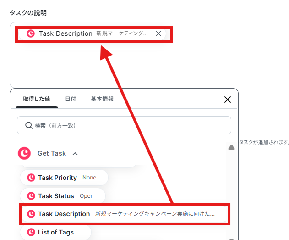Image resolution: width=289 pixels, height=240 pixels.
Task: Remove the Task Description chip with its X
Action: tap(158, 33)
